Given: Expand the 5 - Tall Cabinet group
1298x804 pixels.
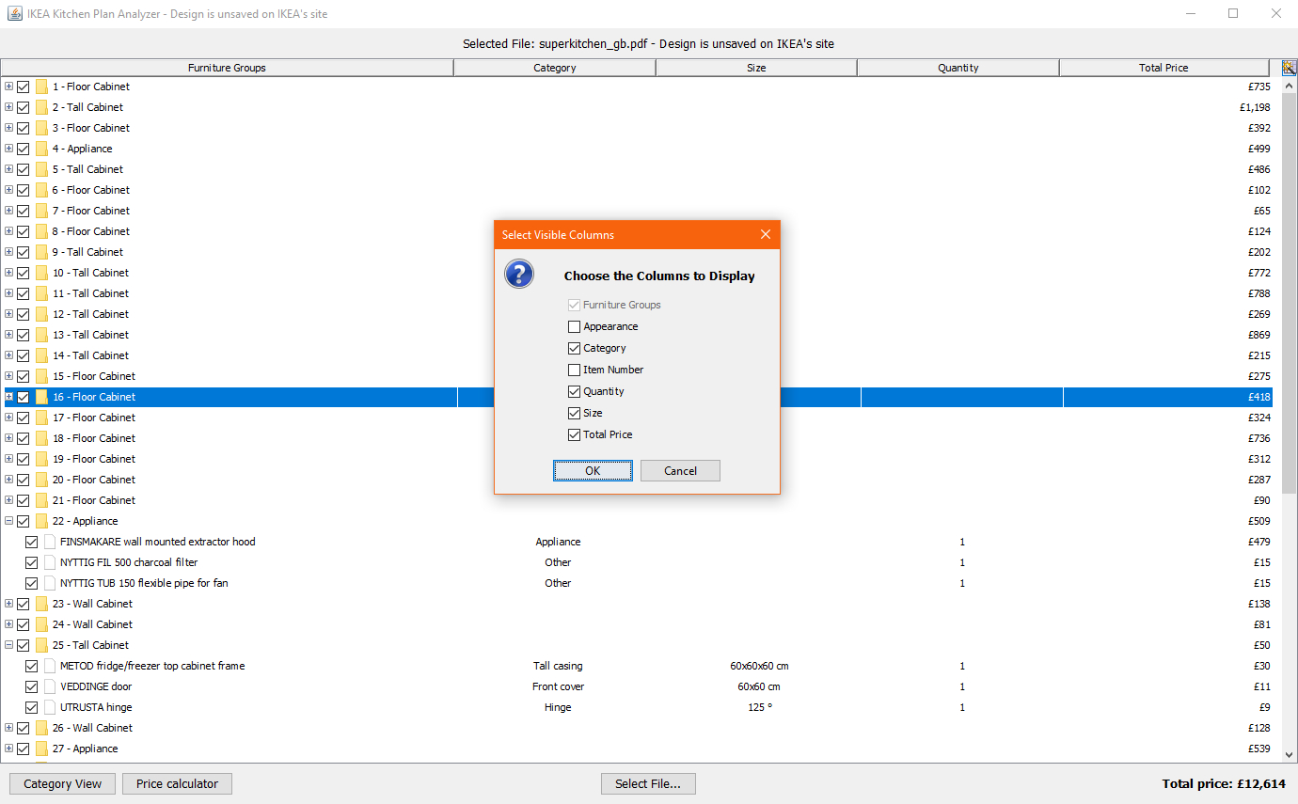Looking at the screenshot, I should (x=8, y=169).
